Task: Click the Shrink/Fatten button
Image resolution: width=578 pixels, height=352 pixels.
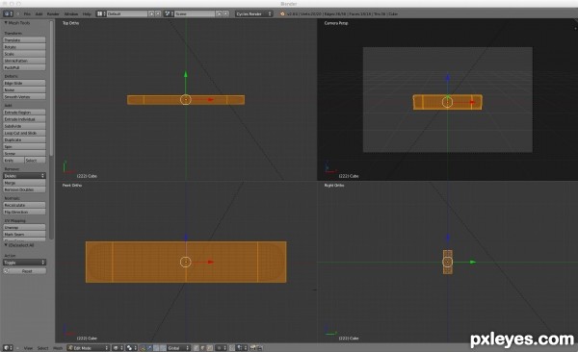Action: (24, 61)
